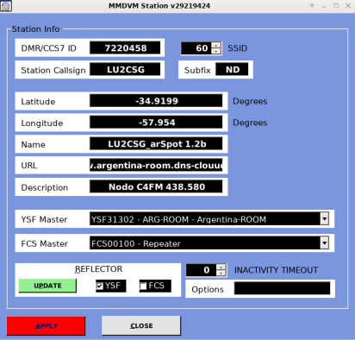The height and width of the screenshot is (340, 355).
Task: Open the FCS Master dropdown arrow
Action: click(324, 243)
